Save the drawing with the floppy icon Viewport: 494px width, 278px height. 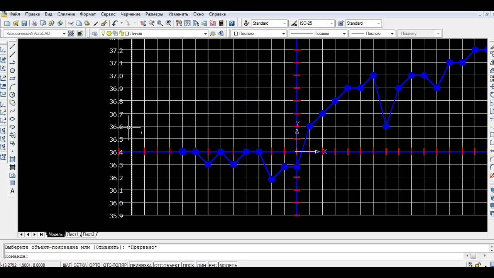(24, 24)
